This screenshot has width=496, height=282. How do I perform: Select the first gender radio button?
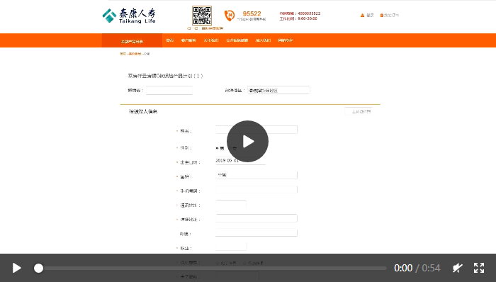[x=218, y=148]
